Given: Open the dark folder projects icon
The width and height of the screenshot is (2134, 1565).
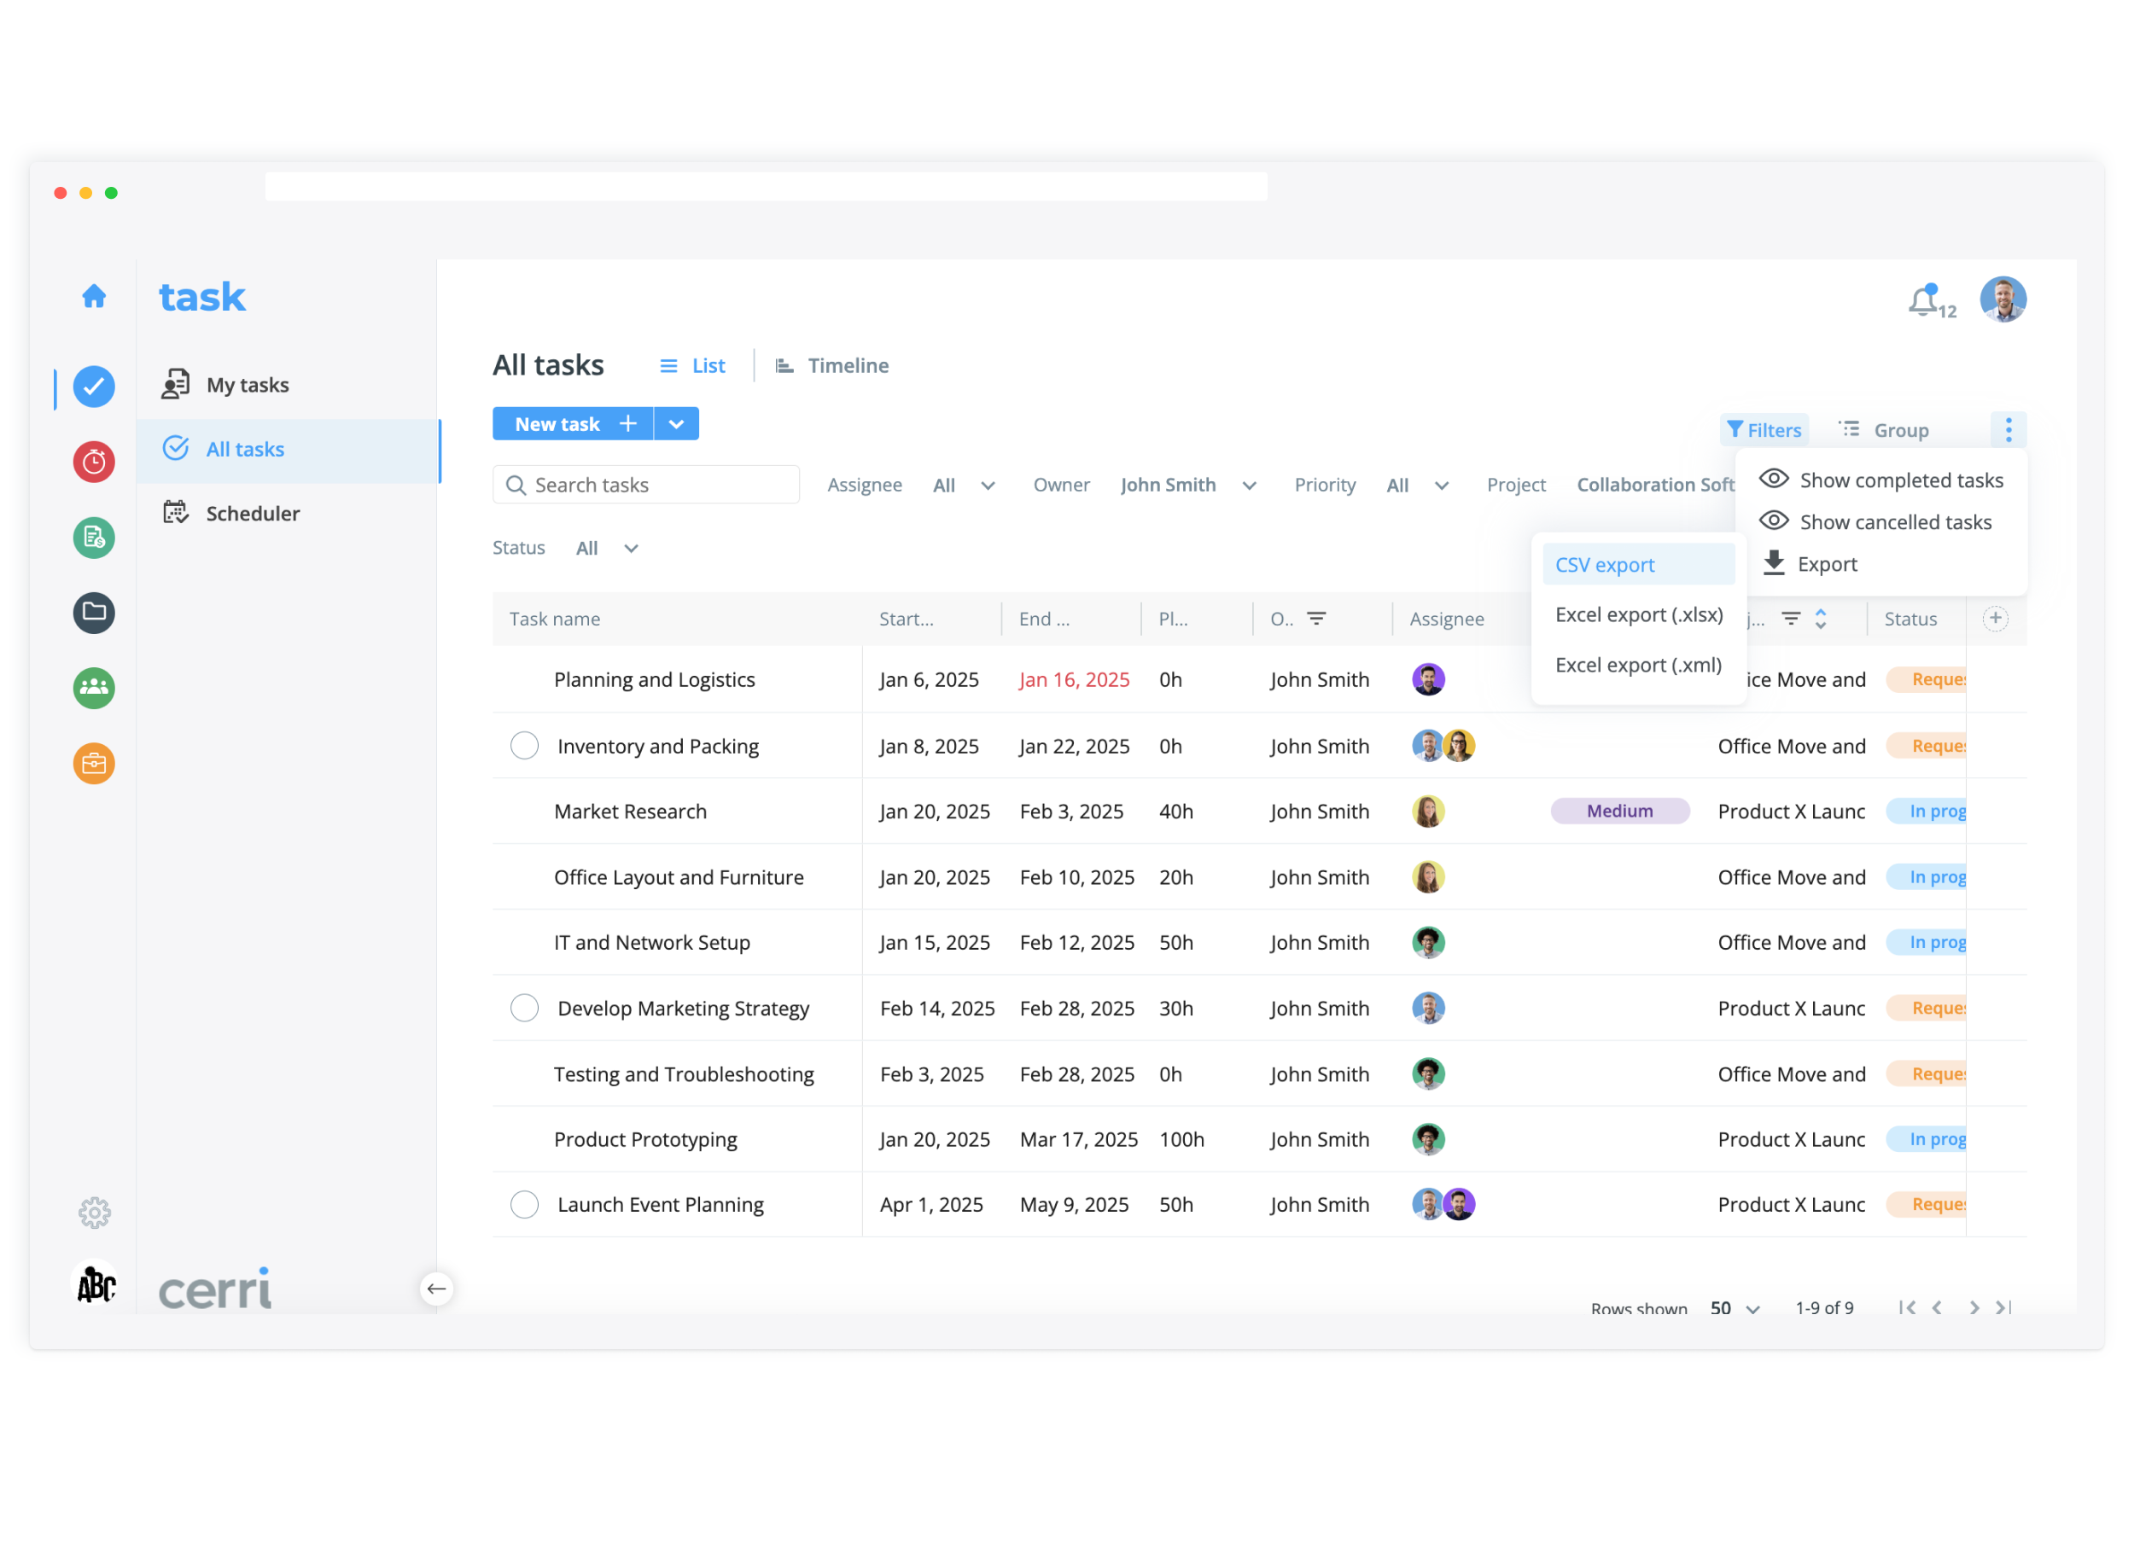Looking at the screenshot, I should click(94, 613).
